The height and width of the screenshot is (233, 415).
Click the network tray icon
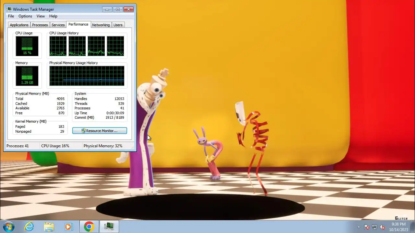point(374,227)
